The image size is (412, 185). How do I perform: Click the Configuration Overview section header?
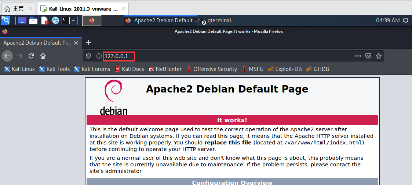pyautogui.click(x=232, y=182)
